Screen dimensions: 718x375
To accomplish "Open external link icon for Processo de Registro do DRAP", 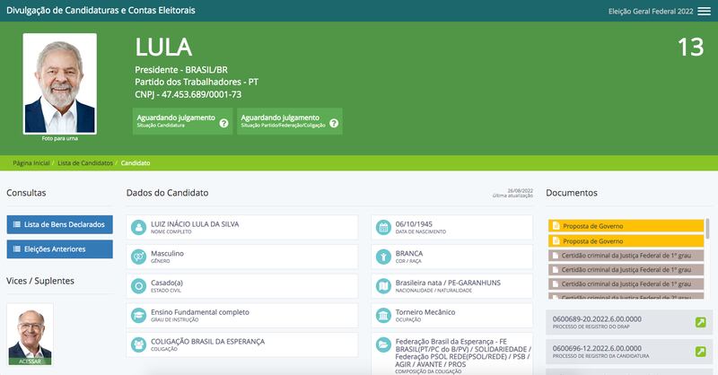I will click(700, 322).
